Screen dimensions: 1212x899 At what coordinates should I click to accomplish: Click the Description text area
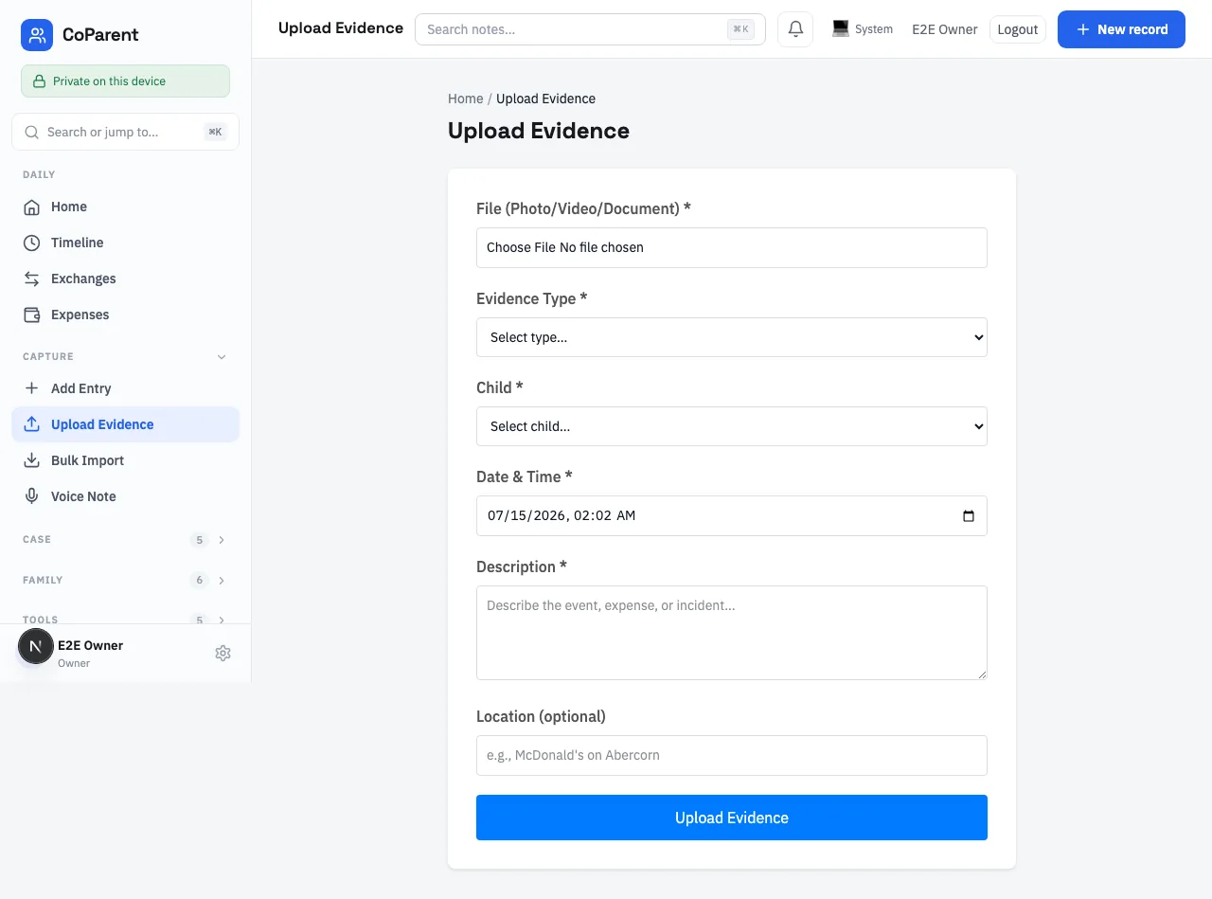(x=732, y=633)
